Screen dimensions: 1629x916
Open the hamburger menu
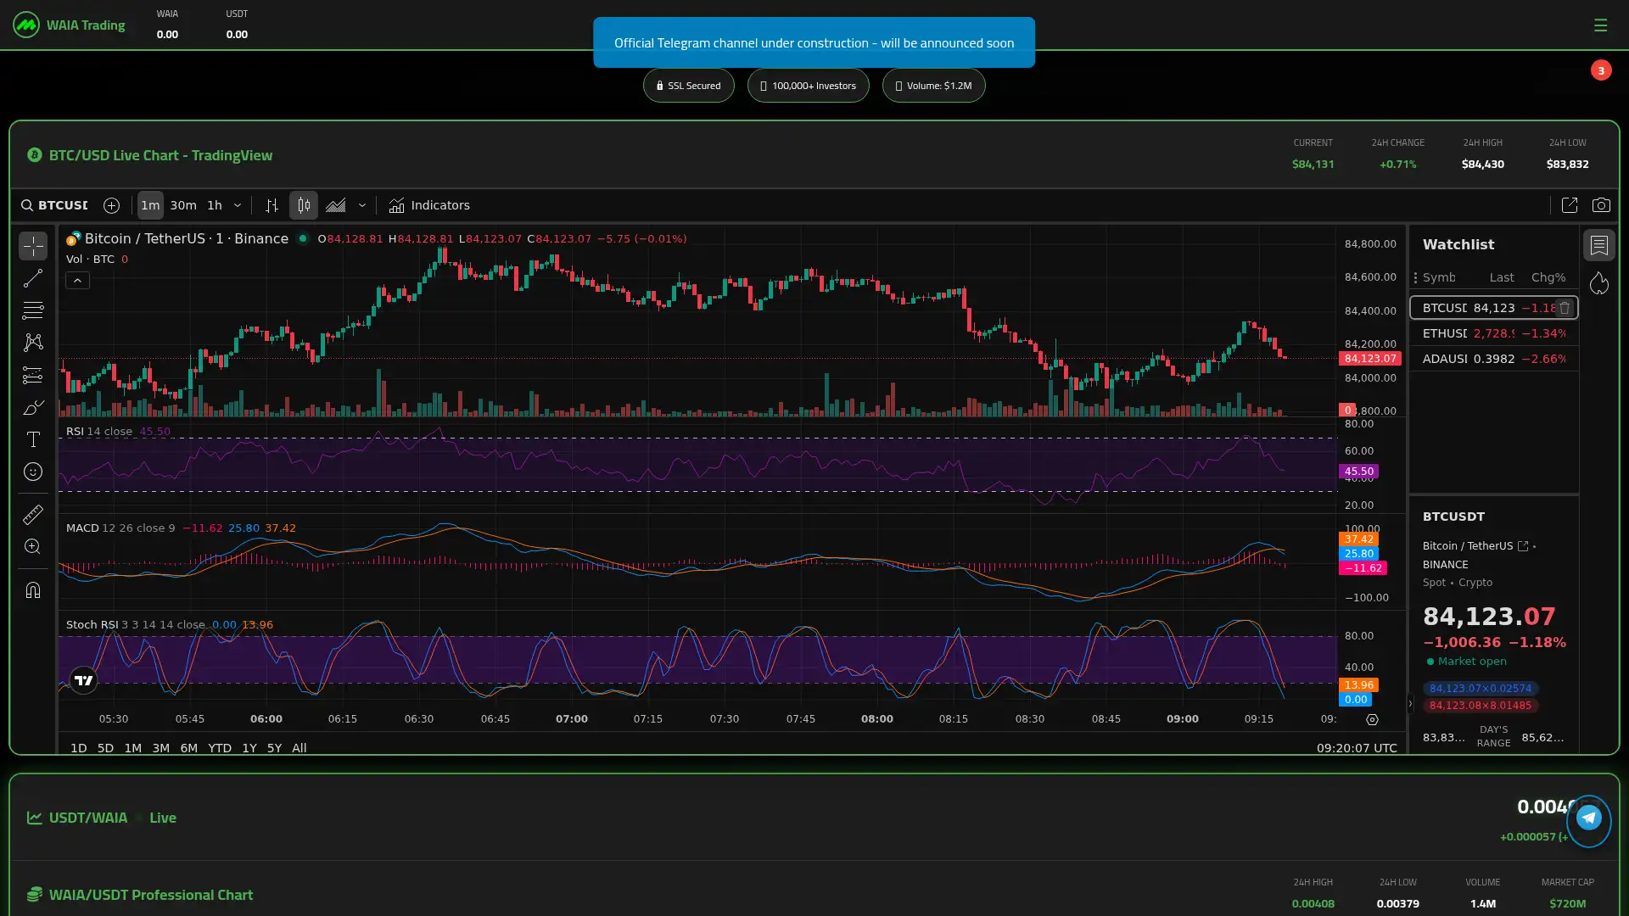pyautogui.click(x=1602, y=25)
